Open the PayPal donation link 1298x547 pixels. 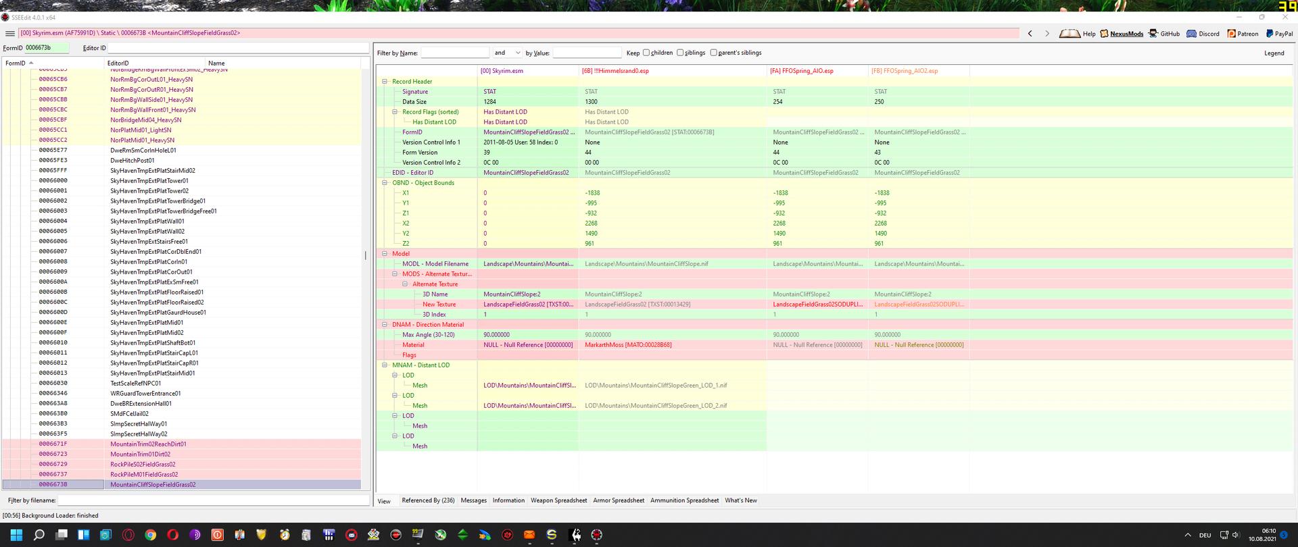point(1279,34)
